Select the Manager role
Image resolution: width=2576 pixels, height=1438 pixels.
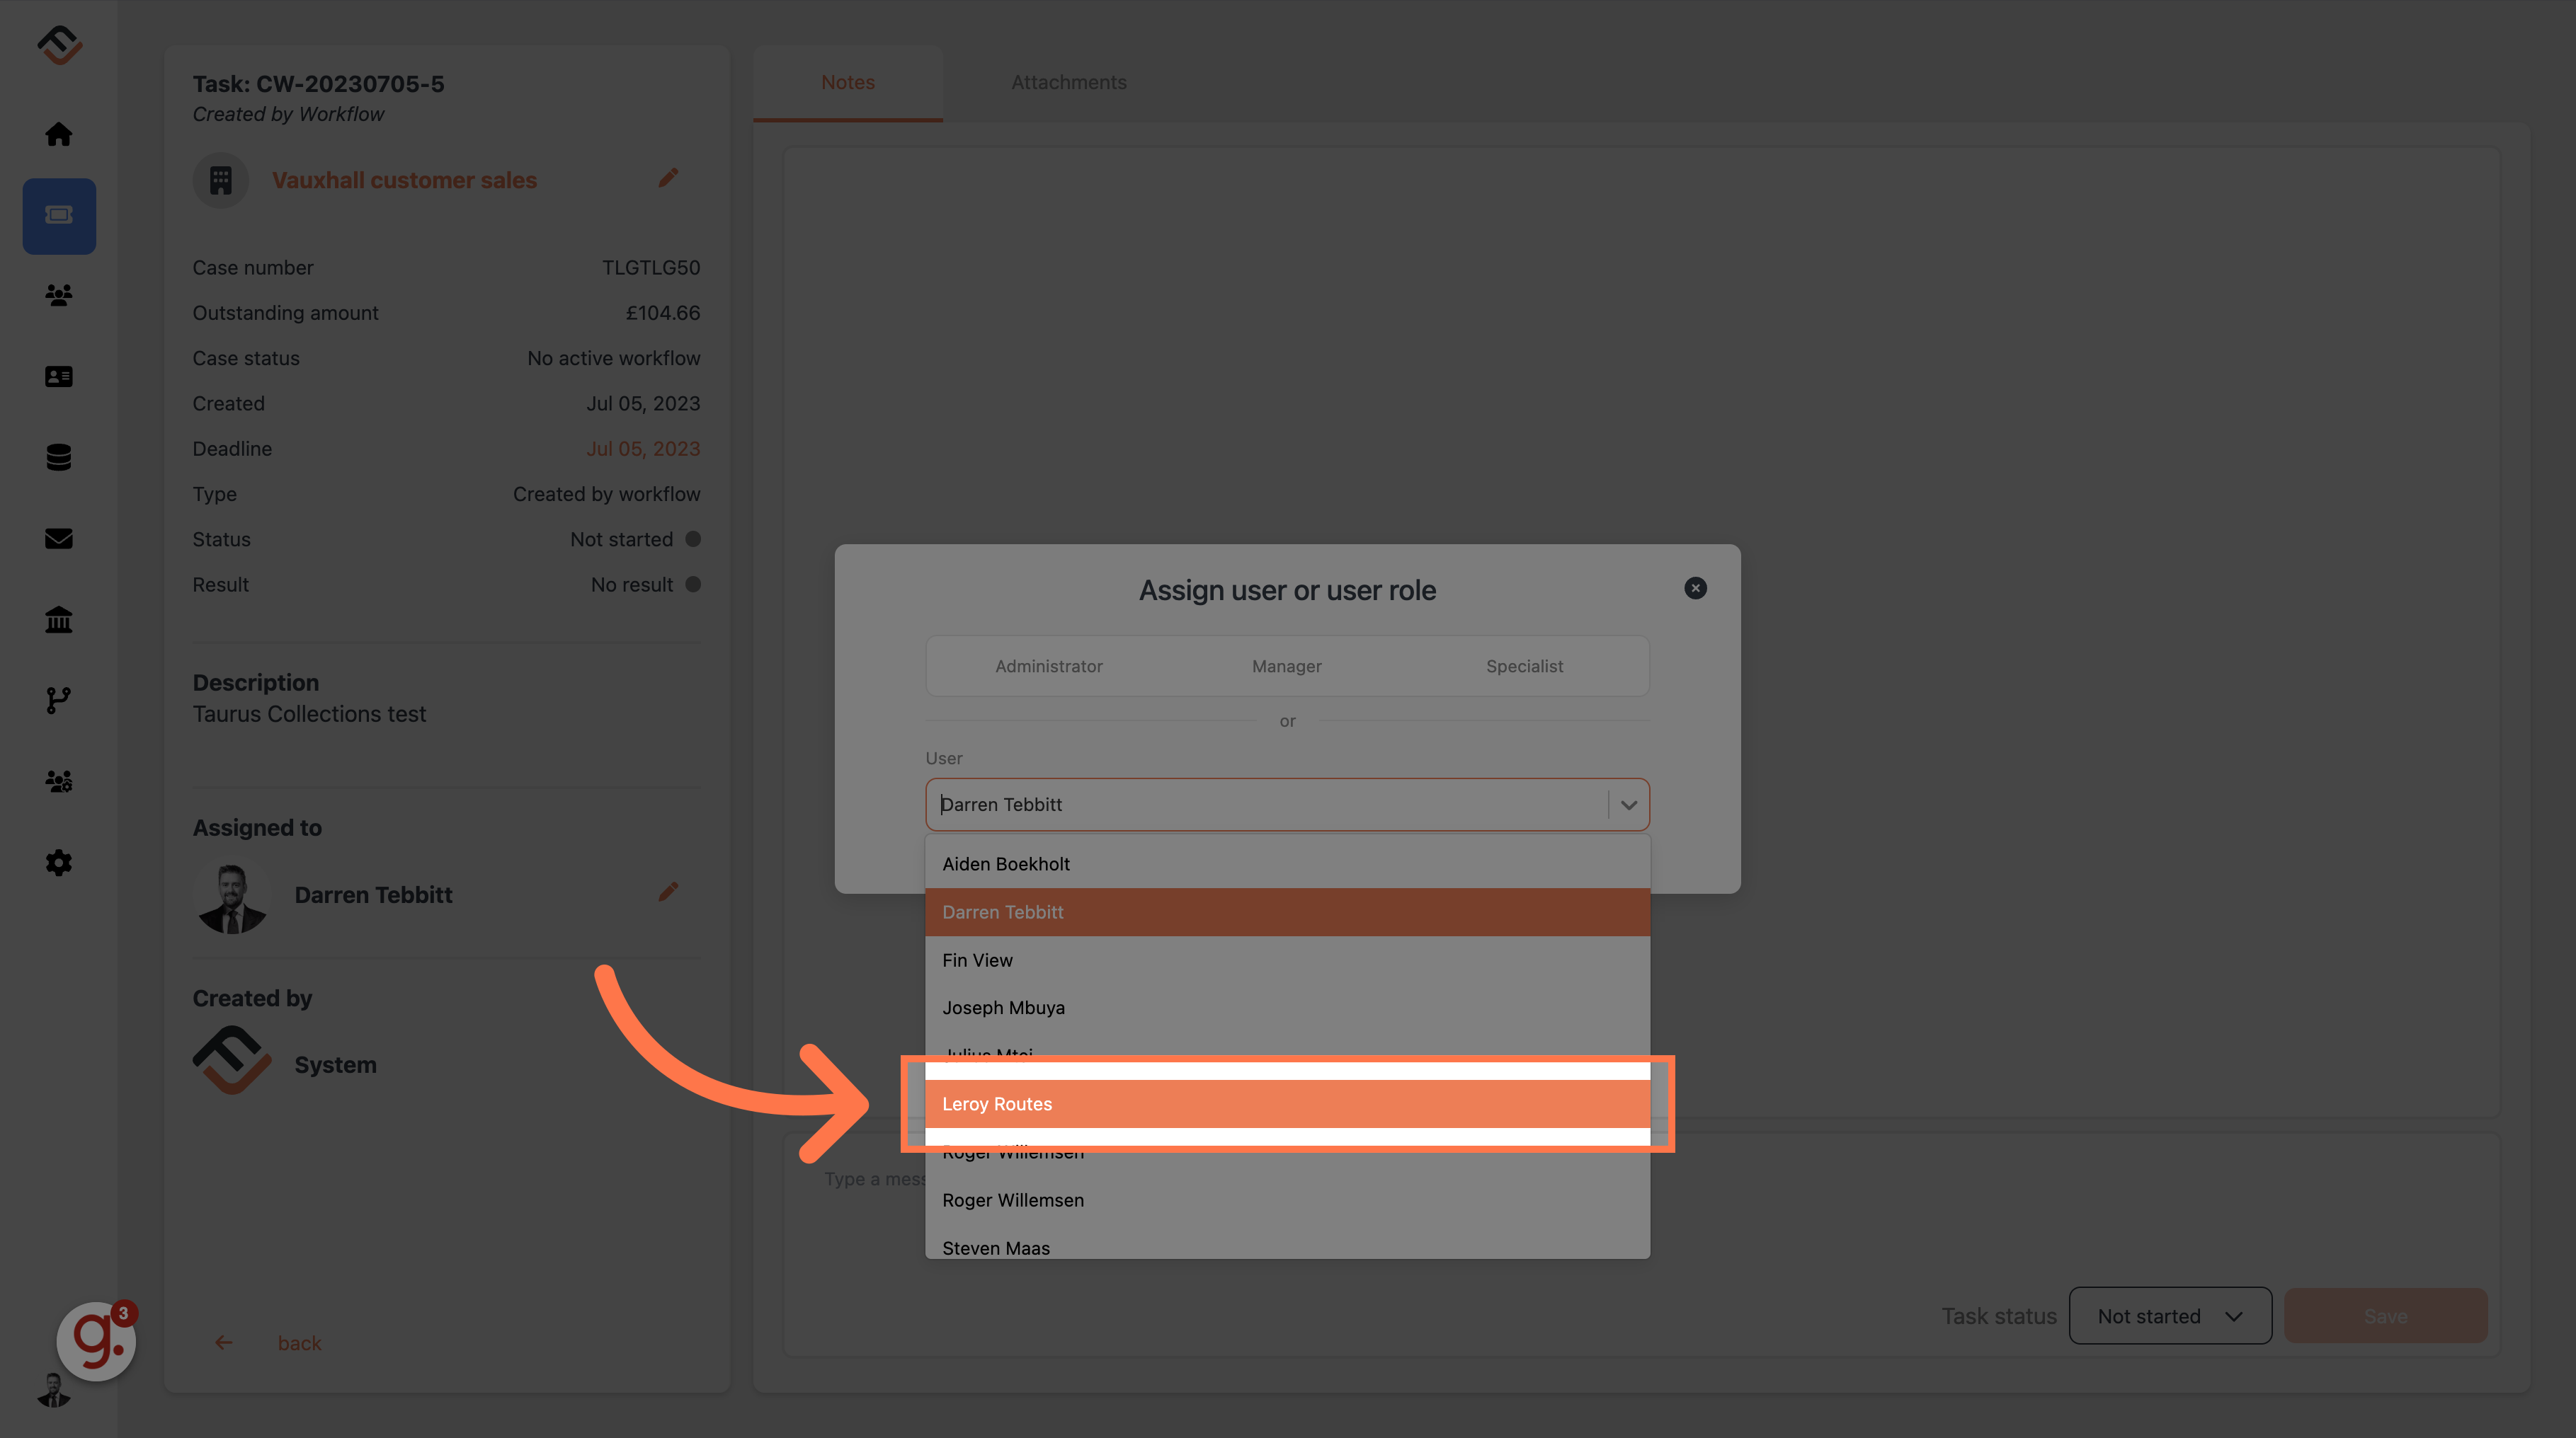pyautogui.click(x=1287, y=667)
